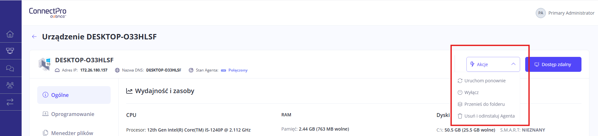Select the Ogólne tab
Image resolution: width=598 pixels, height=136 pixels.
point(74,95)
